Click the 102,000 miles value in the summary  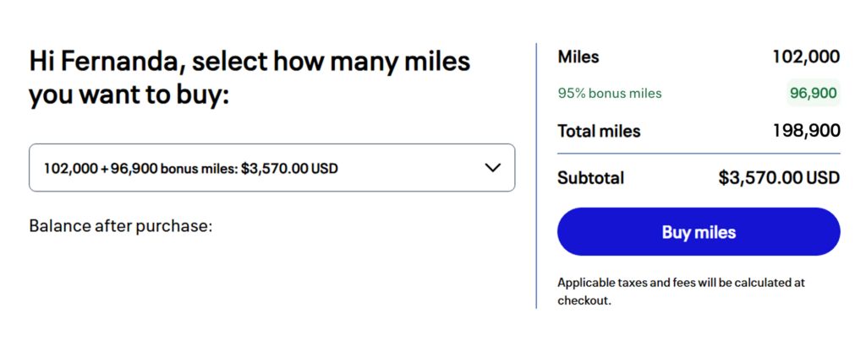coord(805,57)
